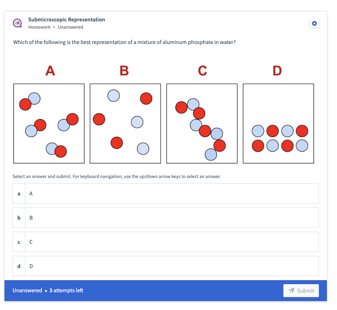Click the red letter B heading
The image size is (337, 310).
coord(123,71)
